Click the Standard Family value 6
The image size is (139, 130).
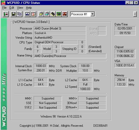[37, 47]
